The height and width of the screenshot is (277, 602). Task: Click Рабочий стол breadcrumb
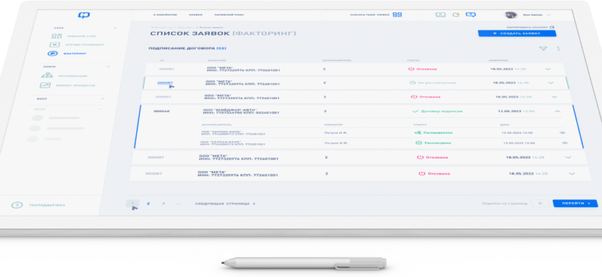(162, 27)
